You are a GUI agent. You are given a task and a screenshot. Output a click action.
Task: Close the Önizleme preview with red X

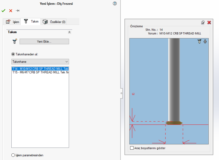point(209,23)
